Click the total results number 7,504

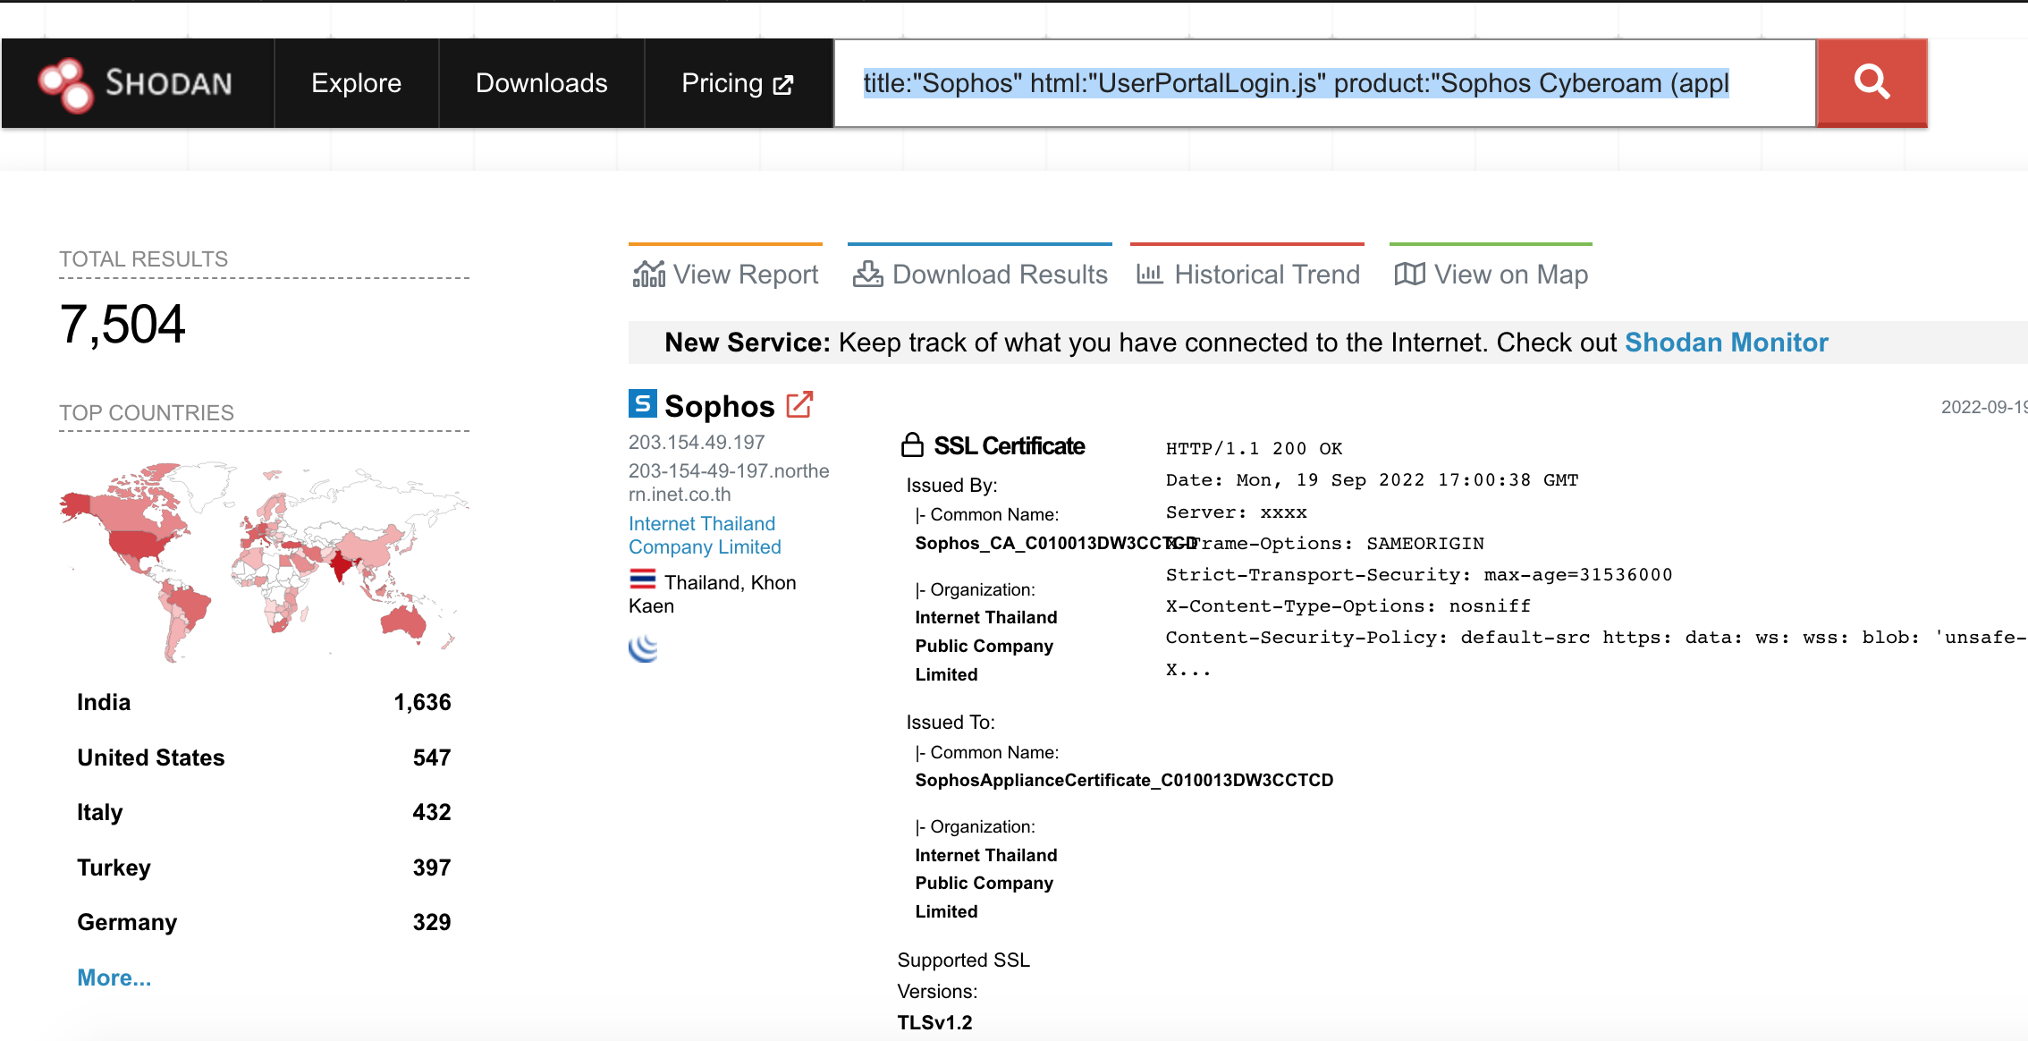coord(123,324)
